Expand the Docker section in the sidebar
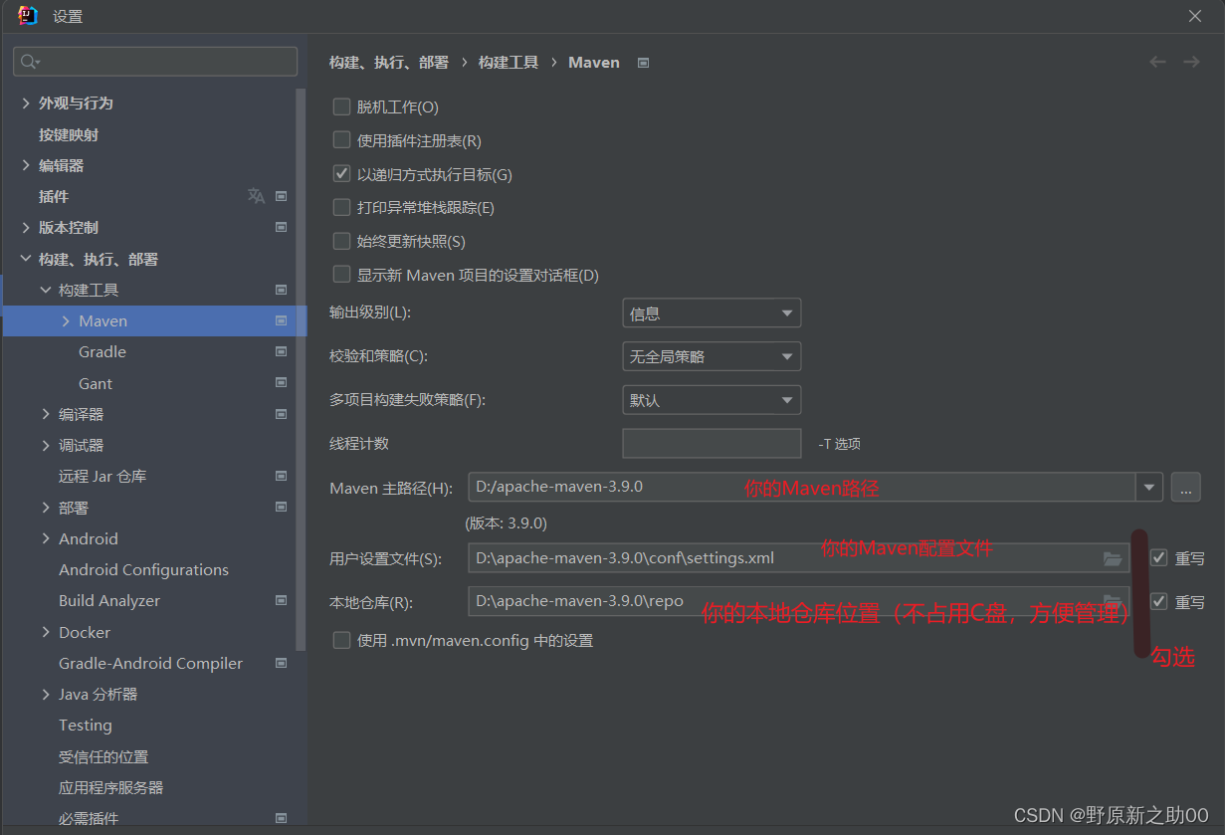Screen dimensions: 1225x835 click(x=44, y=631)
